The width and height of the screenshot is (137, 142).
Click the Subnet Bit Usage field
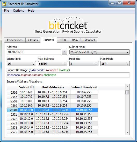coord(68,75)
